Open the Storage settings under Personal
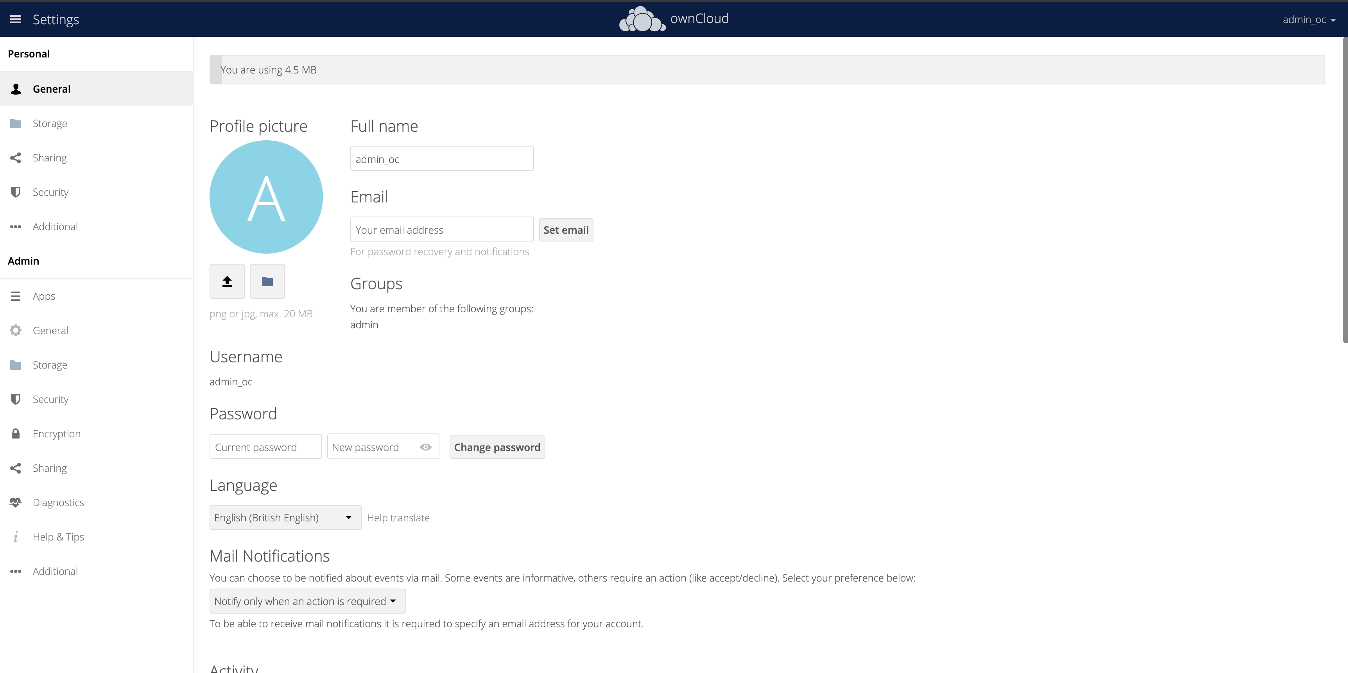This screenshot has height=673, width=1348. (50, 123)
